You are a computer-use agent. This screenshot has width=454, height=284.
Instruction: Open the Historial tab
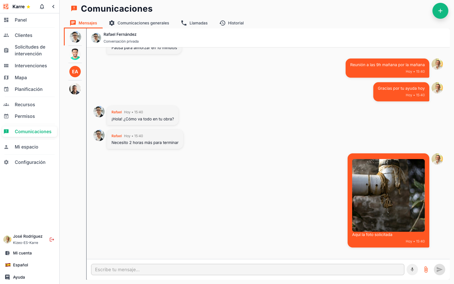[x=232, y=23]
